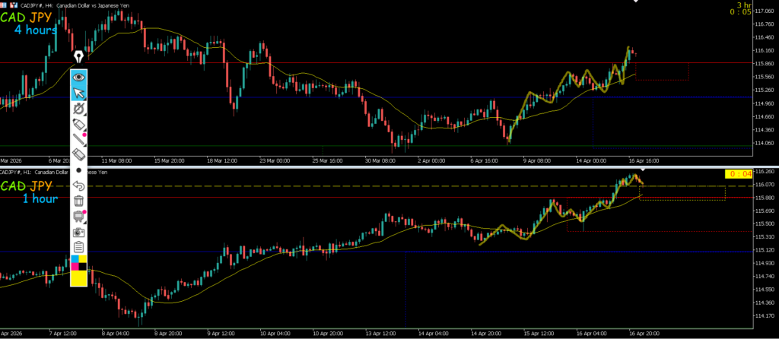Screen dimensions: 779x339
Task: Clear drawings with trash bin icon
Action: [x=79, y=201]
